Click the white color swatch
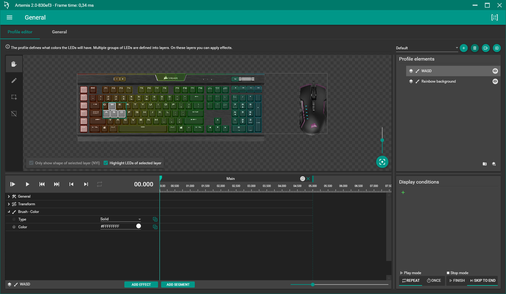506x294 pixels. pyautogui.click(x=138, y=226)
